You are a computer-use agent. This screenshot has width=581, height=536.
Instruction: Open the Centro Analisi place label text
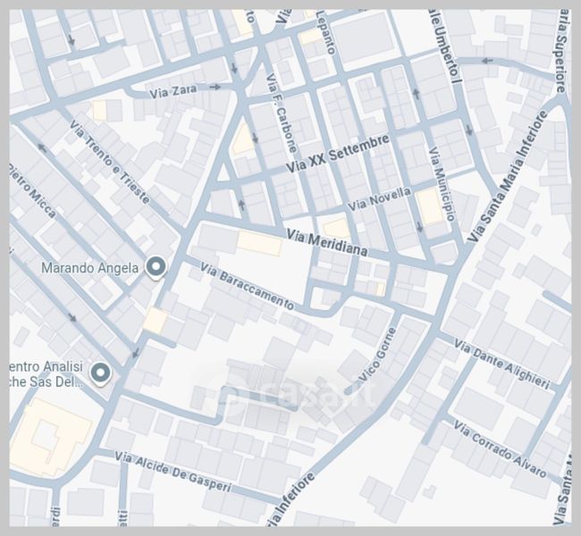click(x=45, y=373)
